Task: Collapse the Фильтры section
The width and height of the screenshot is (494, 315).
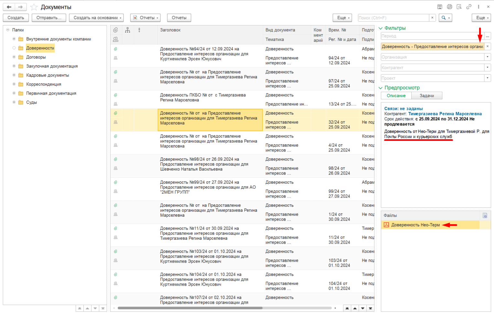Action: pos(381,28)
